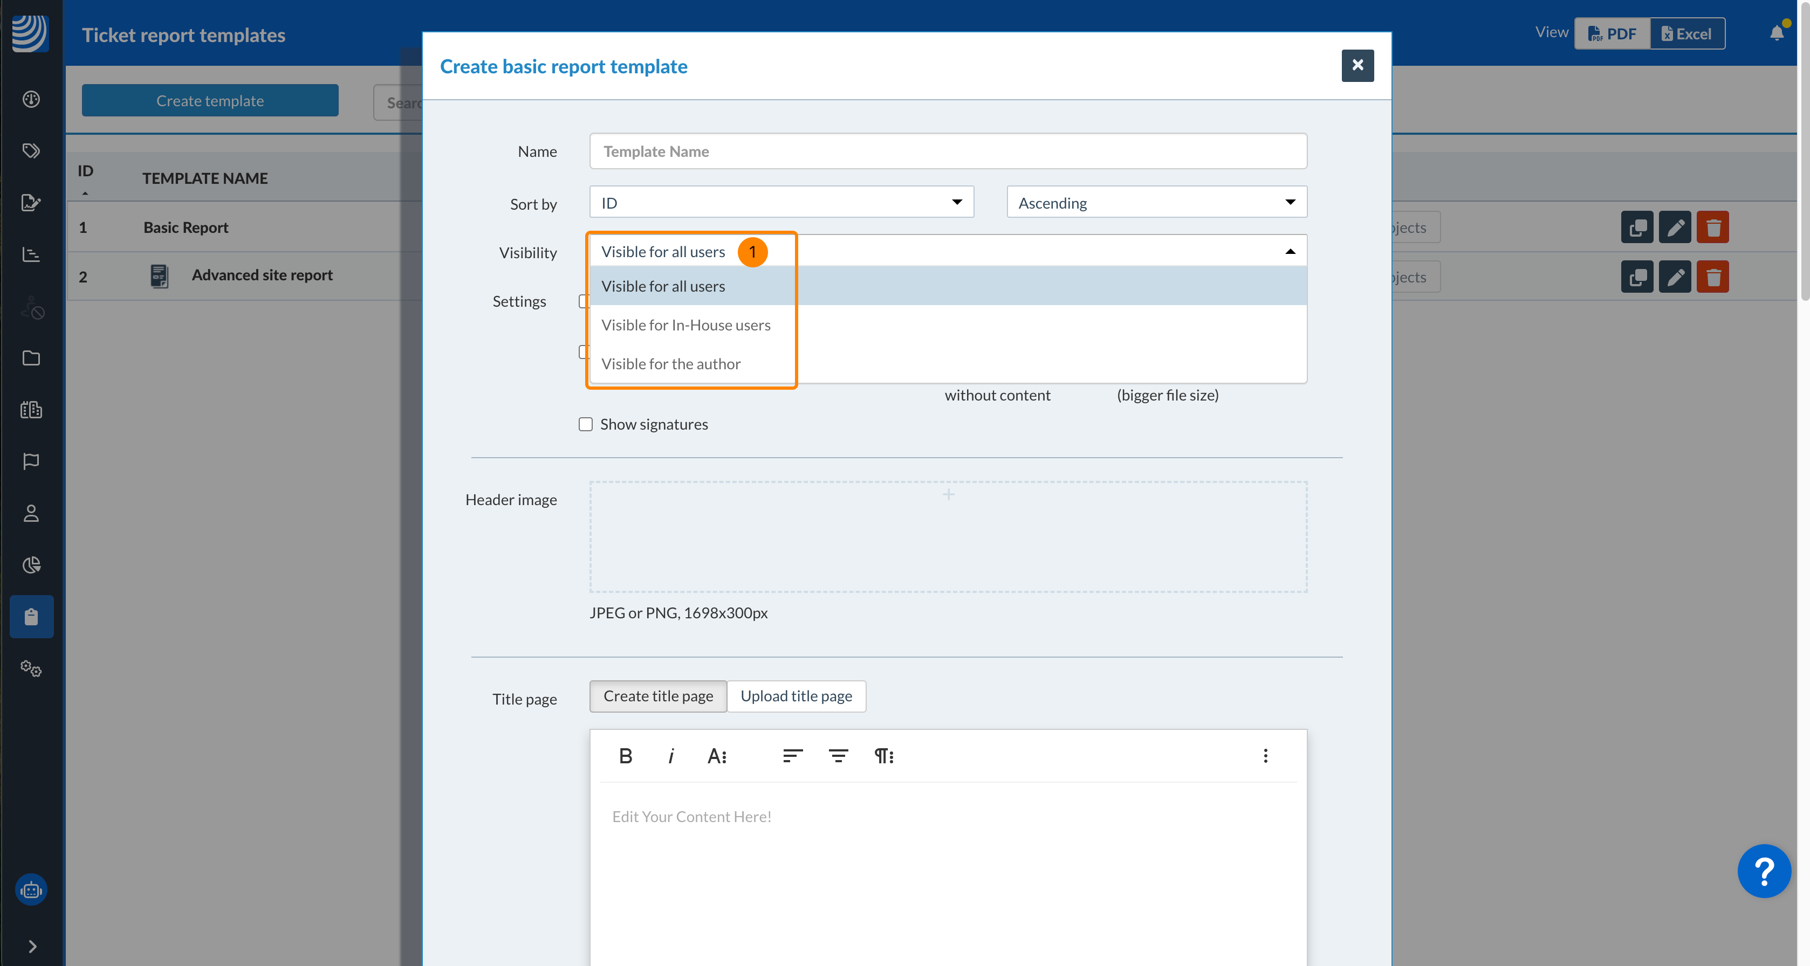
Task: Enable the Show signatures checkbox
Action: 585,424
